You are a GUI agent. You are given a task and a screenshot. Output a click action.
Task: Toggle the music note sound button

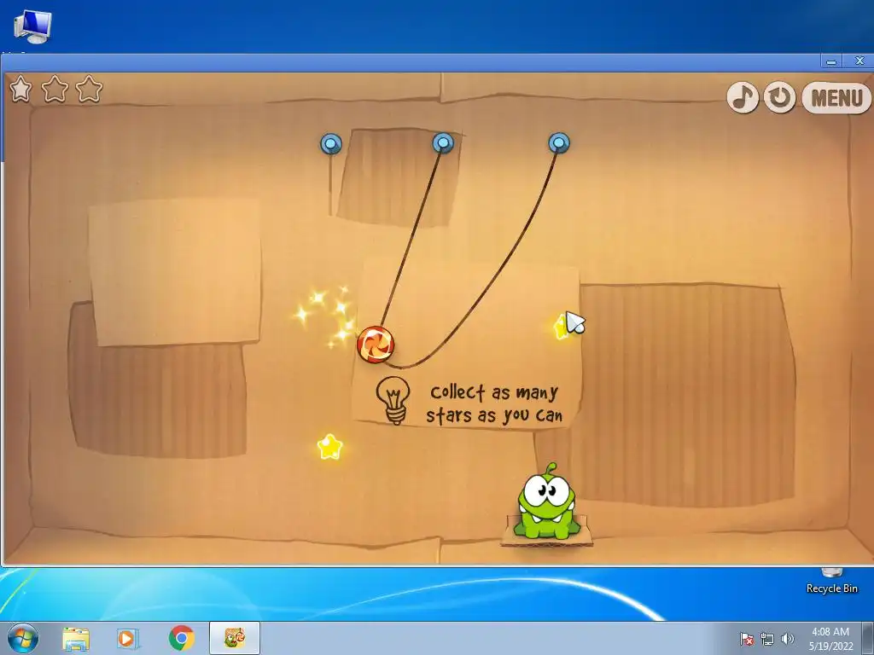743,97
